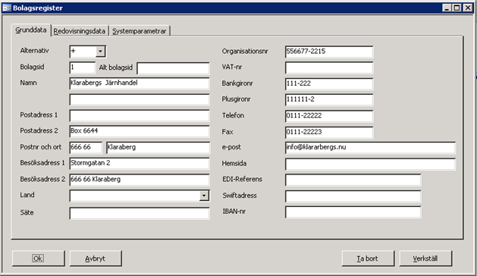Cancel with the Avbryt button
The height and width of the screenshot is (276, 477).
point(96,259)
